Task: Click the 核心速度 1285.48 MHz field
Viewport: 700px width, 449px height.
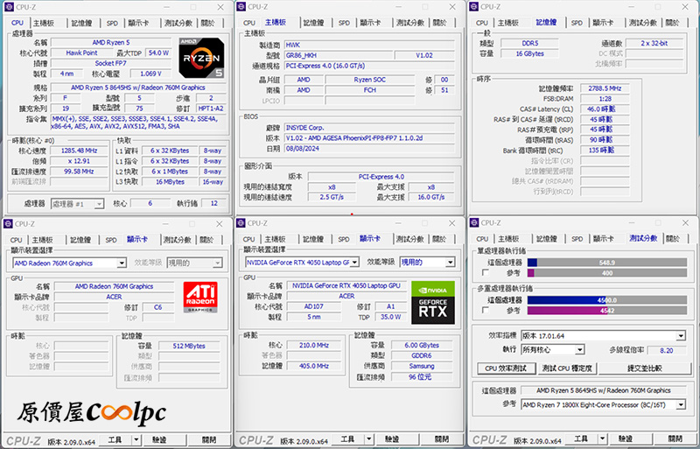Action: 79,151
